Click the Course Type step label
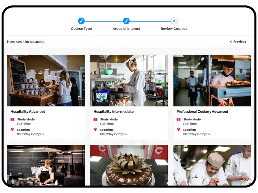 (x=81, y=29)
